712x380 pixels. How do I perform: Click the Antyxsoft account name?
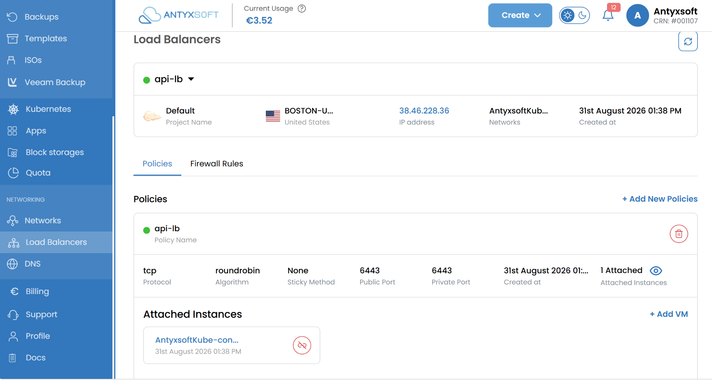[675, 11]
